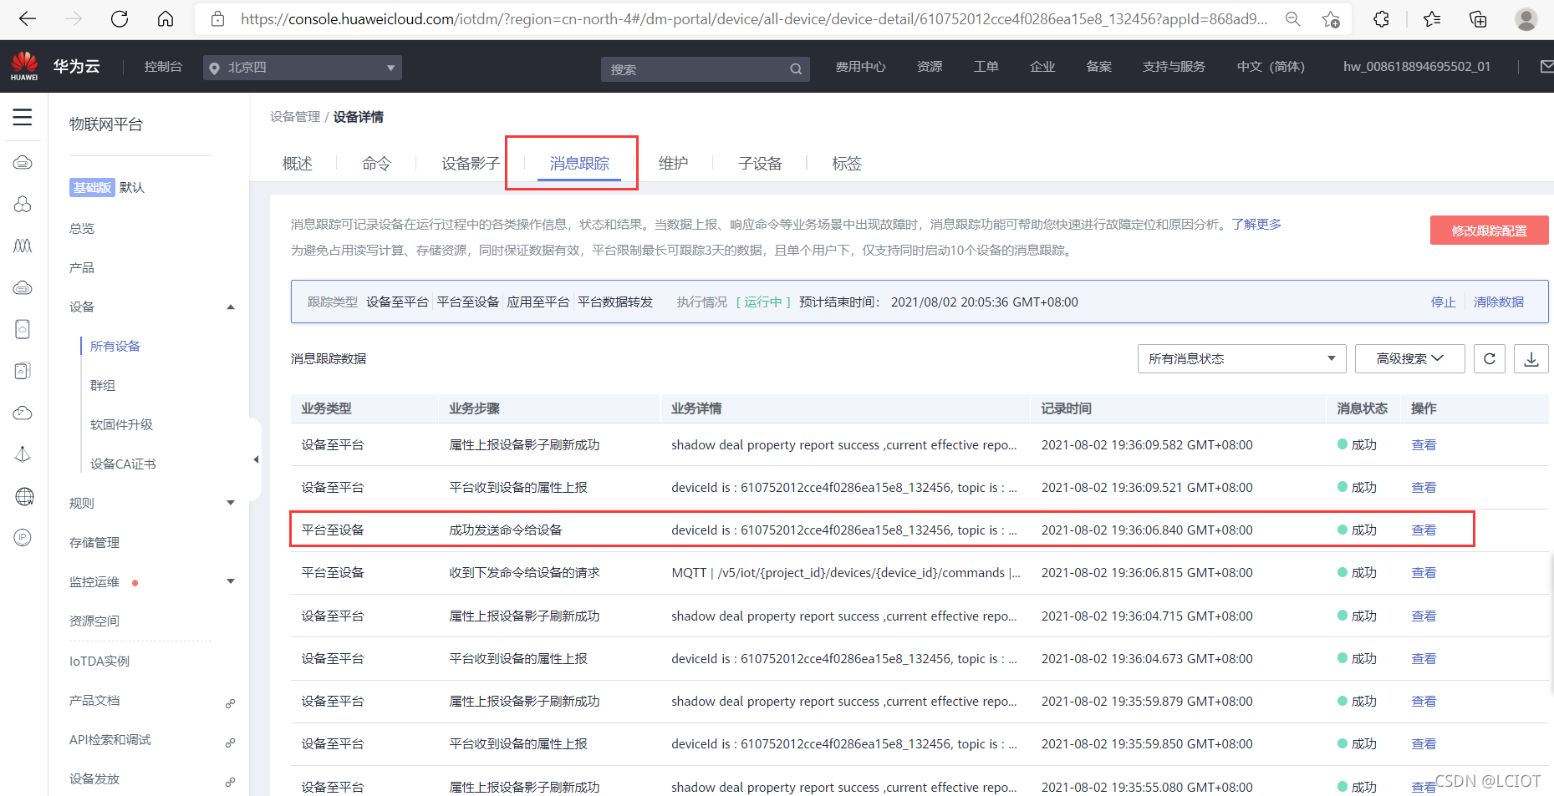Click browser address bar URL
The width and height of the screenshot is (1554, 796).
coord(754,18)
